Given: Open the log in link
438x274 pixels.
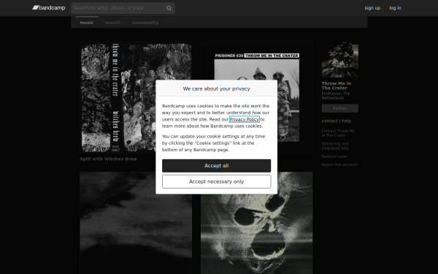Looking at the screenshot, I should coord(395,8).
